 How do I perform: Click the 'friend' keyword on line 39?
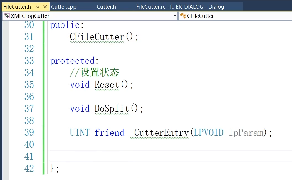(110, 133)
